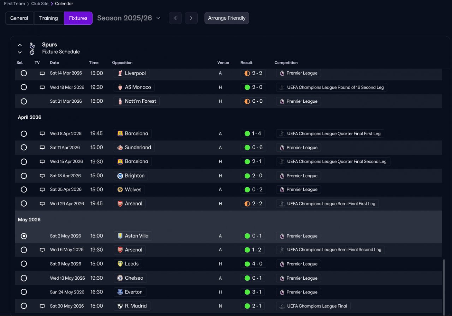Click the Brighton club badge

pos(120,176)
